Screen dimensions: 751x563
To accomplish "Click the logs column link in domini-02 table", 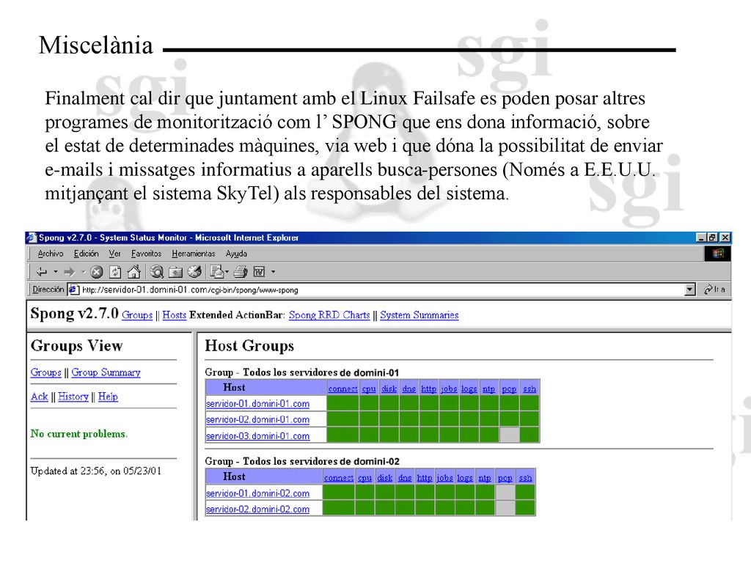I will click(464, 478).
